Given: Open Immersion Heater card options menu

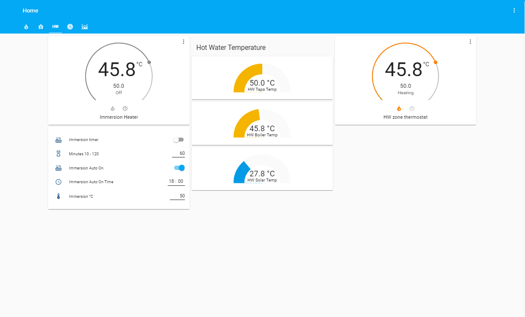Looking at the screenshot, I should [x=184, y=42].
